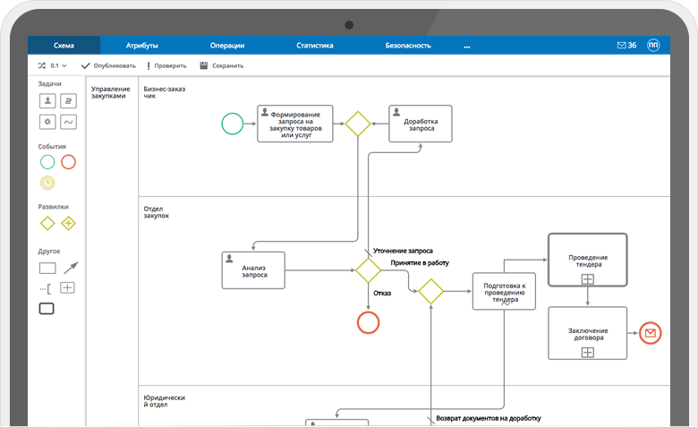Select the connector arrow tool
This screenshot has width=698, height=427.
tap(70, 267)
